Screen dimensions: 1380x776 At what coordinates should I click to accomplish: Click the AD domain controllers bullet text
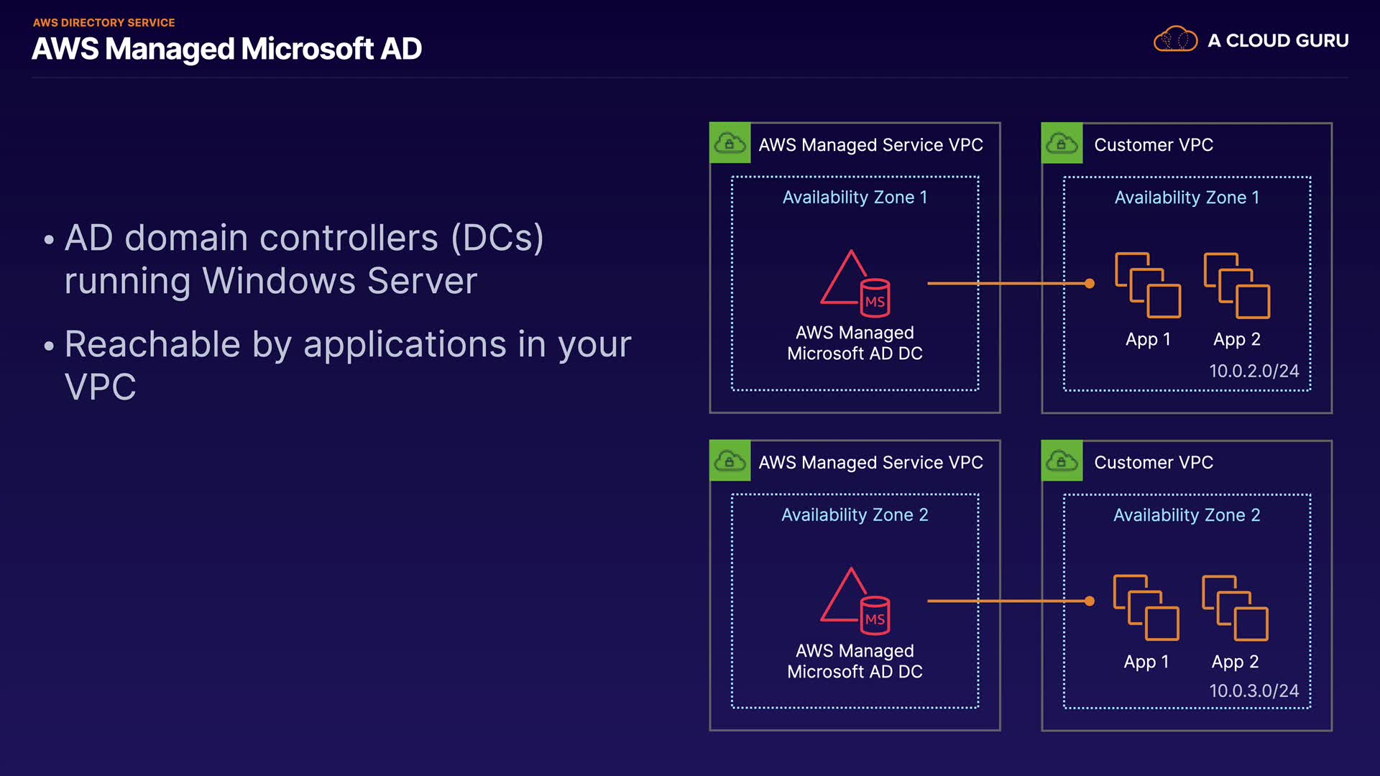[x=304, y=259]
